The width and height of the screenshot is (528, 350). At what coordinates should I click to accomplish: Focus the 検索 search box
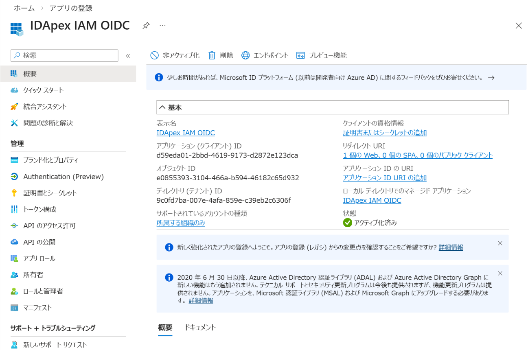pos(64,55)
